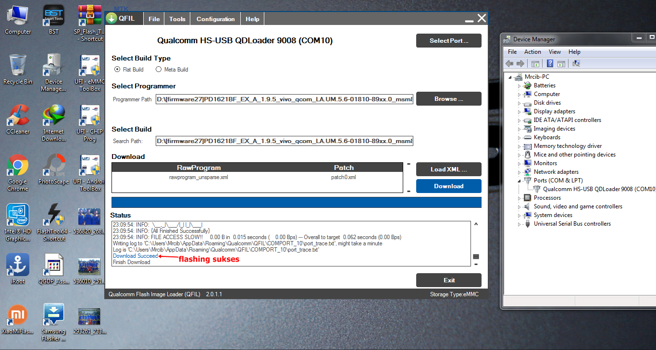Click Back arrow in Device Manager toolbar
656x350 pixels.
point(509,63)
